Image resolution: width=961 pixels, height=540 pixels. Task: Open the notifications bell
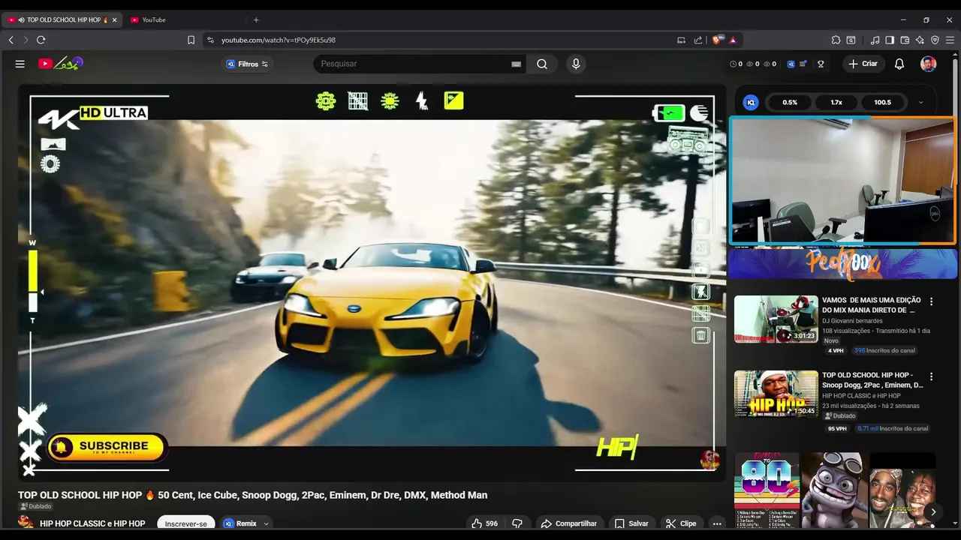(x=899, y=64)
